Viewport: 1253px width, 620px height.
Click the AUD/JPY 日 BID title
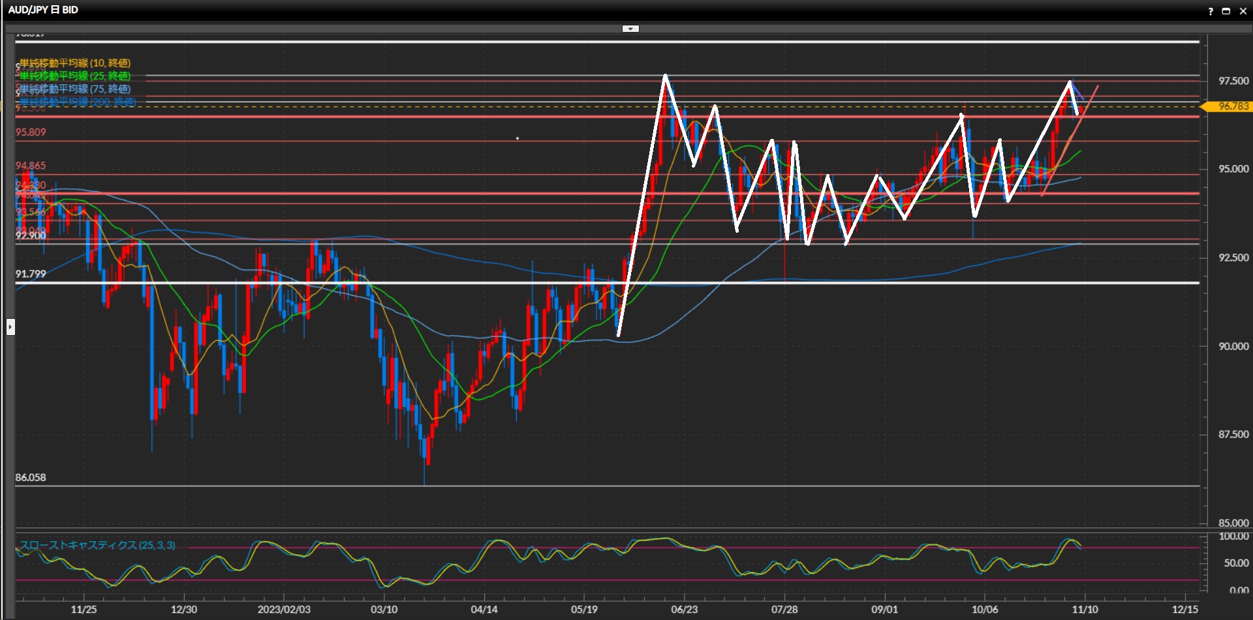pyautogui.click(x=43, y=10)
